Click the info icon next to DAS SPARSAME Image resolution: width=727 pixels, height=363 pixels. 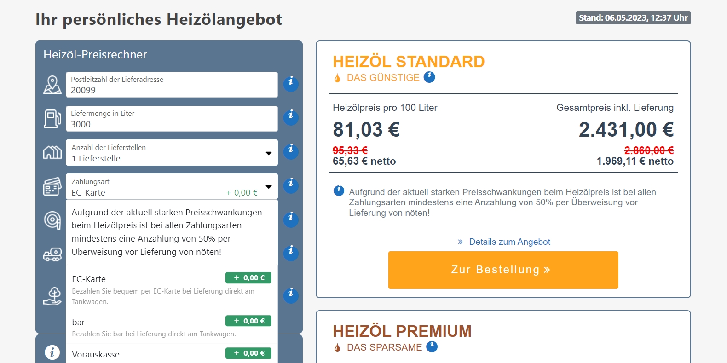tap(432, 346)
